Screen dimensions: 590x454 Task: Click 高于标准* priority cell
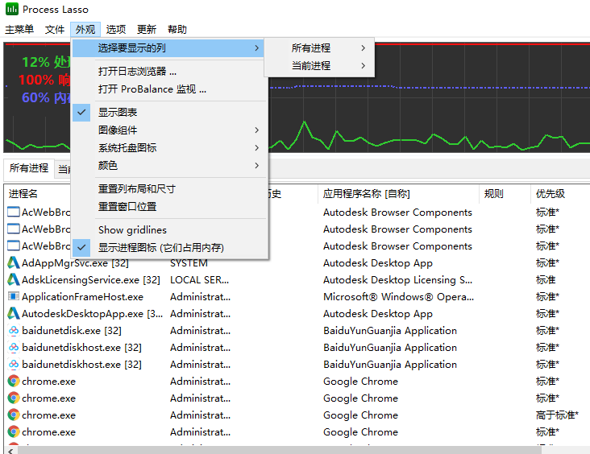click(557, 415)
